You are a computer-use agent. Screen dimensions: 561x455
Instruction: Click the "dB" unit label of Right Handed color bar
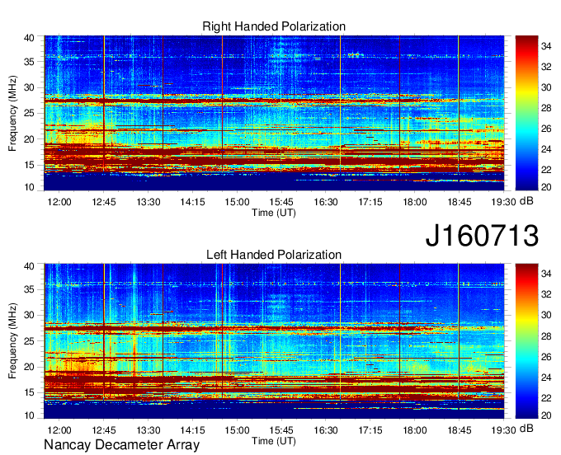tap(526, 201)
